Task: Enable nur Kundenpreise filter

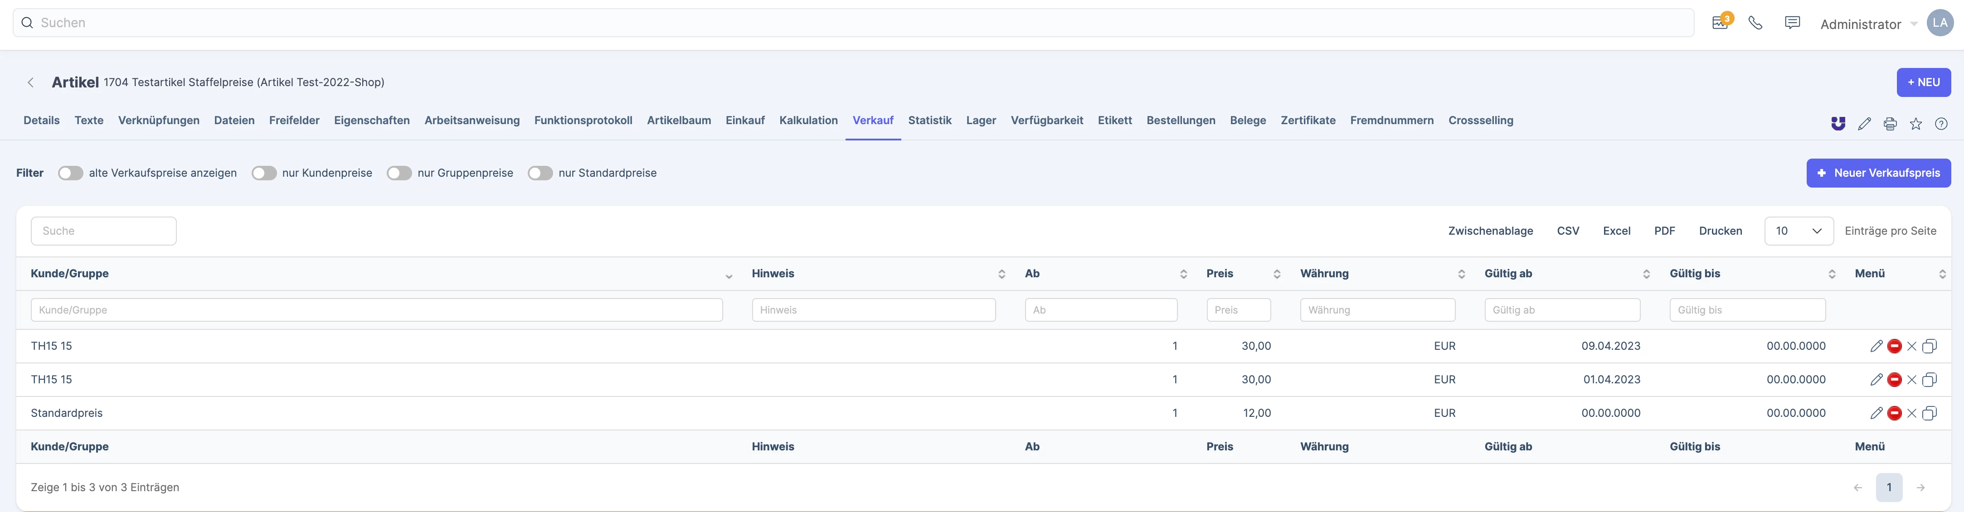Action: coord(264,173)
